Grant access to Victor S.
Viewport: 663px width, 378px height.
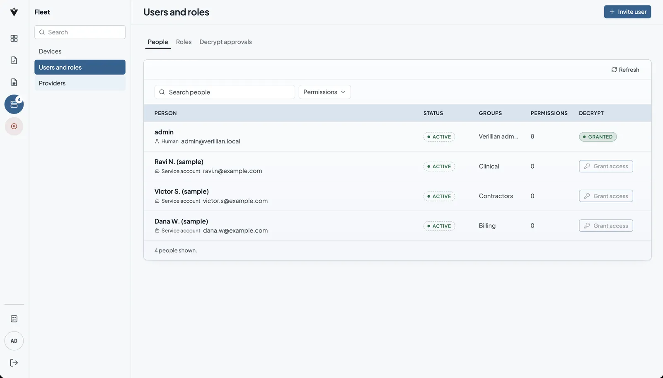[x=606, y=196]
